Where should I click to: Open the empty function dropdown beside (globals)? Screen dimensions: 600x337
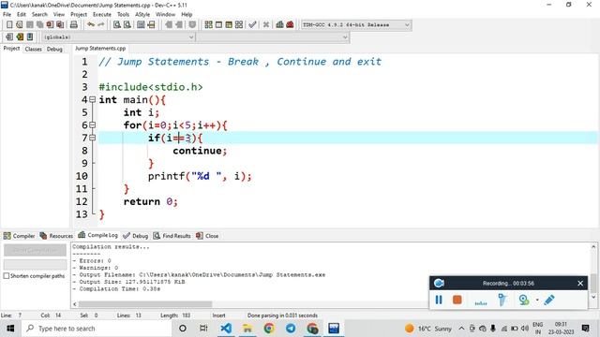[x=273, y=37]
